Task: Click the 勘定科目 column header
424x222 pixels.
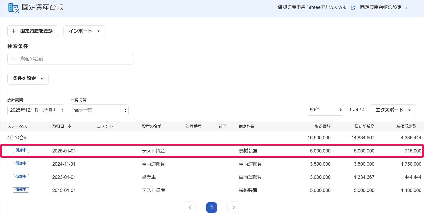Action: [247, 126]
